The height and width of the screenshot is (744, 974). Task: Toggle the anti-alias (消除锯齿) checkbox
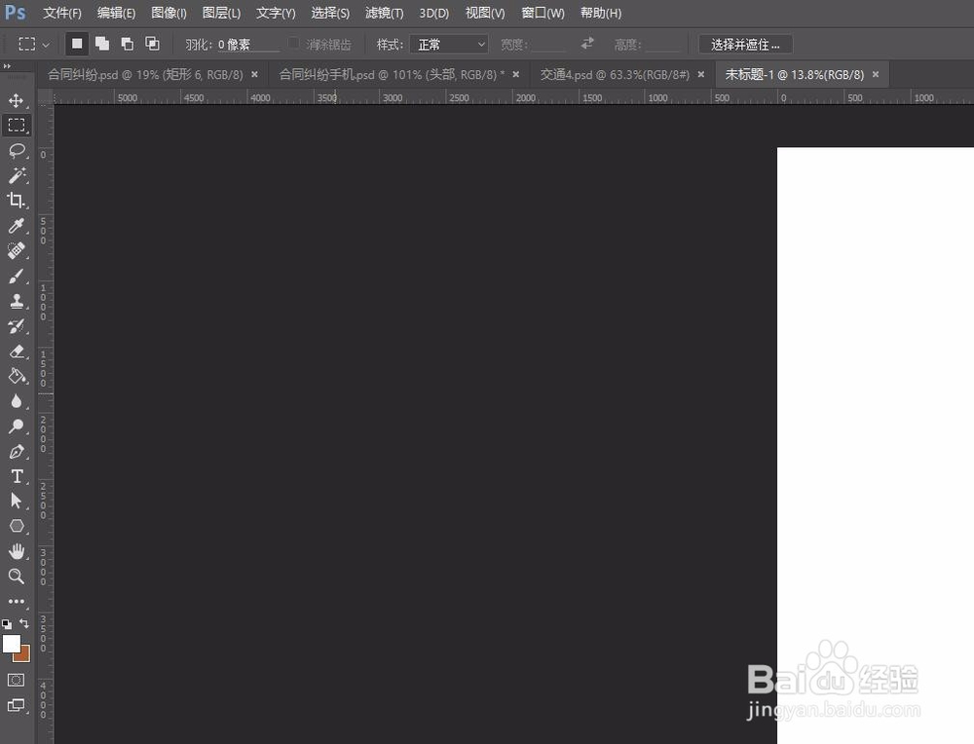click(294, 44)
